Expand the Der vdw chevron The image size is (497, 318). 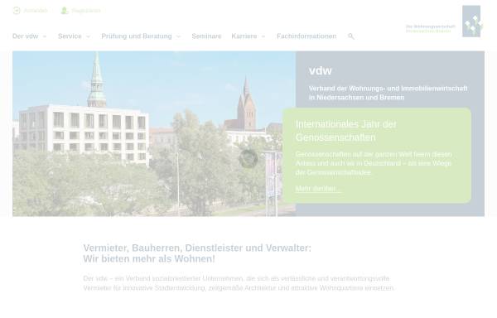[45, 36]
